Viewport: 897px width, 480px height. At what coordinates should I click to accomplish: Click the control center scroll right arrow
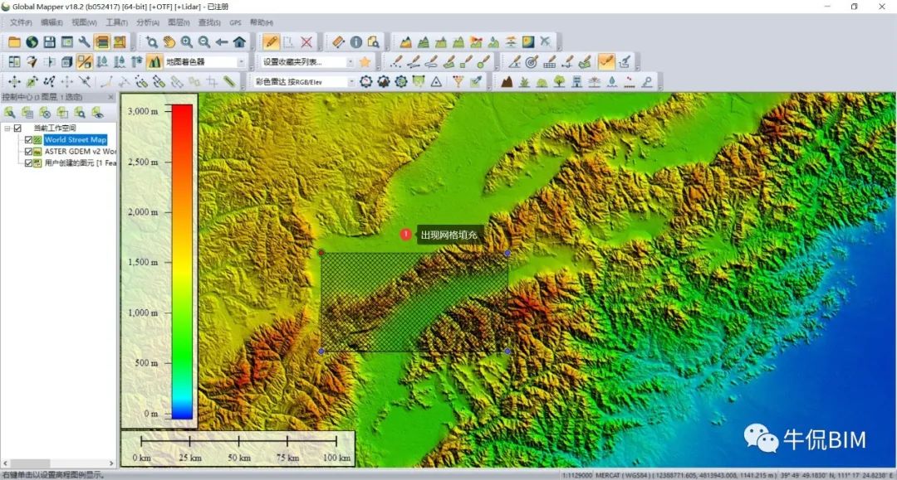pos(111,463)
